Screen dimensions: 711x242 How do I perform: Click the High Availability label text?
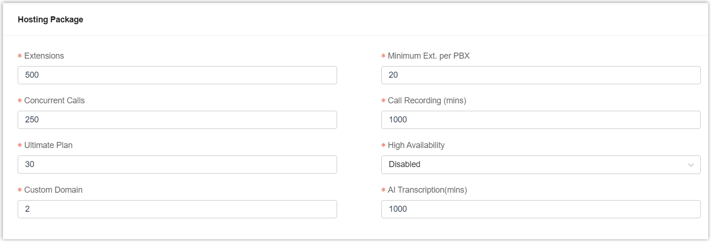coord(416,145)
